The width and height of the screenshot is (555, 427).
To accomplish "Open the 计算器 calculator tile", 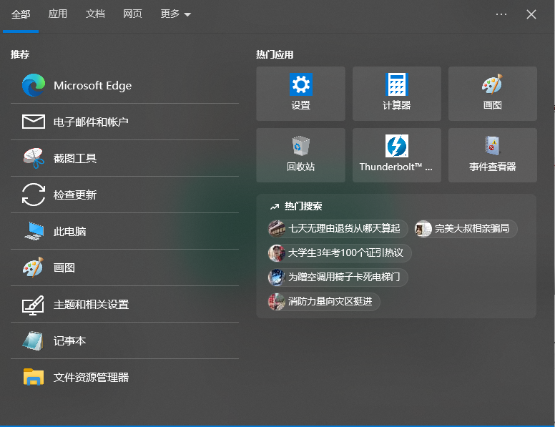I will (396, 94).
